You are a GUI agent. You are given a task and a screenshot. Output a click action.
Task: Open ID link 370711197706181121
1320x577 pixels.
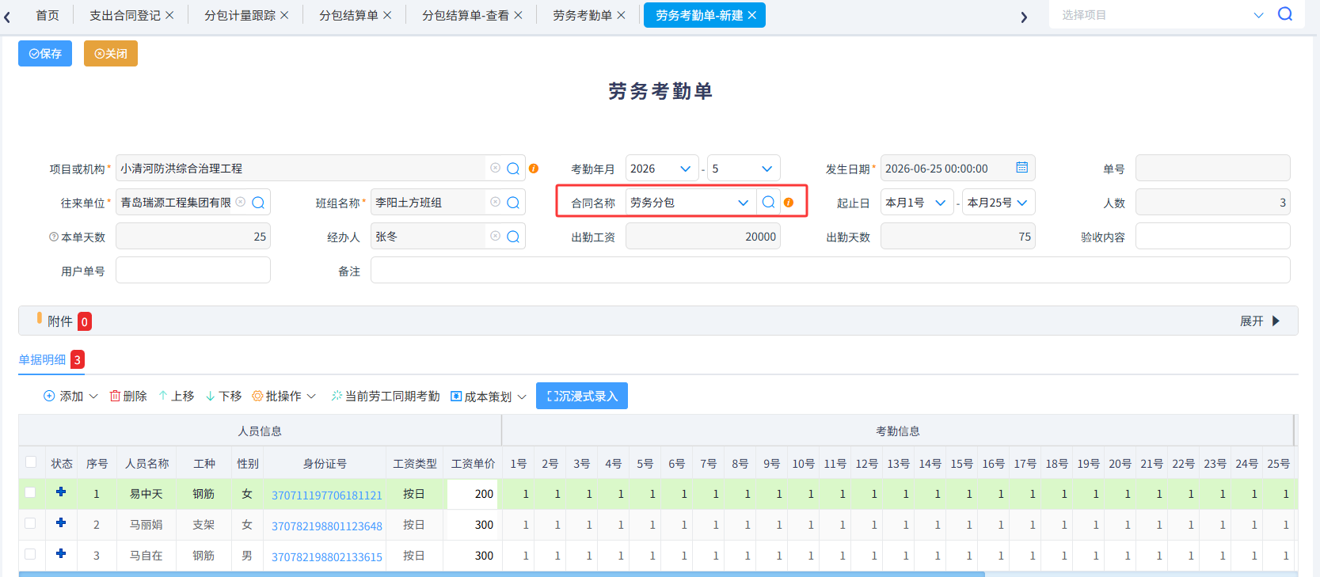click(326, 495)
